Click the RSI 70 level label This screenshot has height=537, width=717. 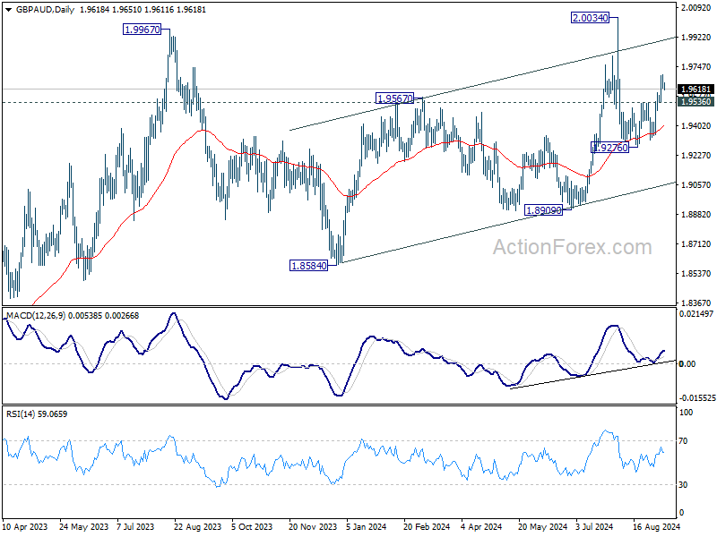[683, 441]
